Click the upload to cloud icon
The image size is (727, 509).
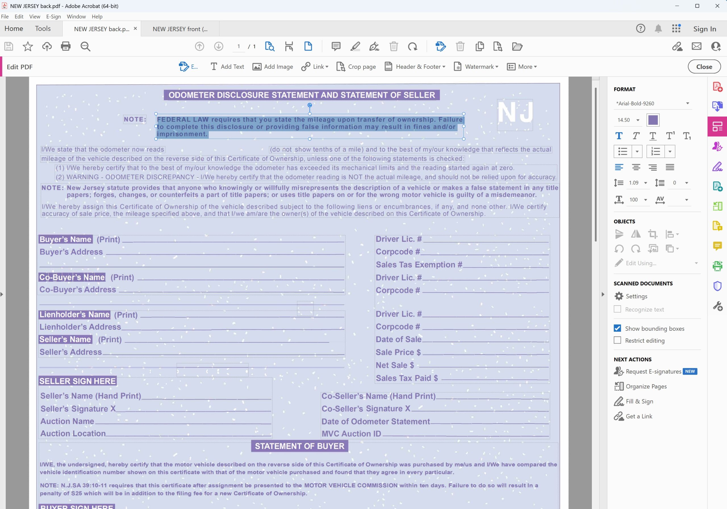[x=47, y=47]
